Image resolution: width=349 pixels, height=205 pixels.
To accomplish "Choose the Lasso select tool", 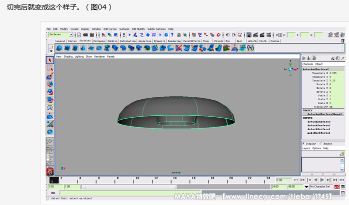I will [x=50, y=68].
